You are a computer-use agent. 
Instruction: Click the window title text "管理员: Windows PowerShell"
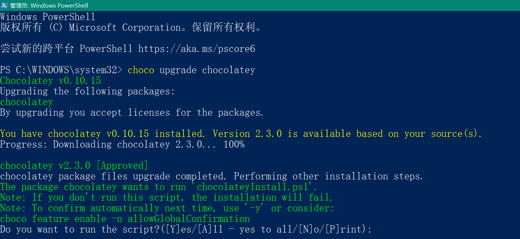pyautogui.click(x=49, y=5)
